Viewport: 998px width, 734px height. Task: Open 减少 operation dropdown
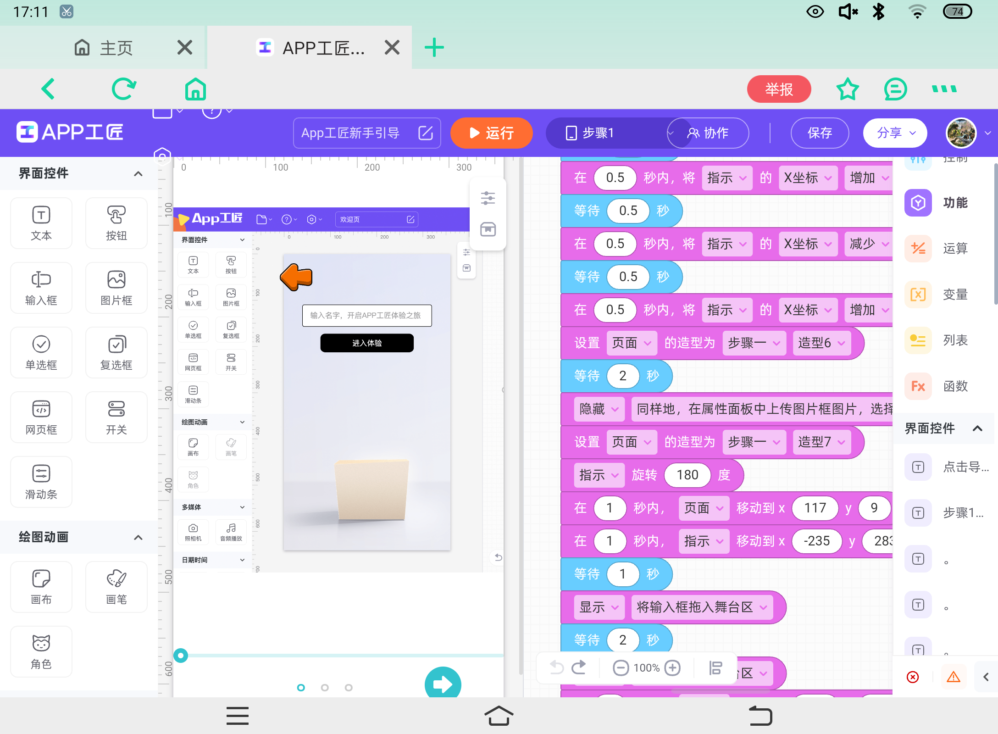(869, 244)
